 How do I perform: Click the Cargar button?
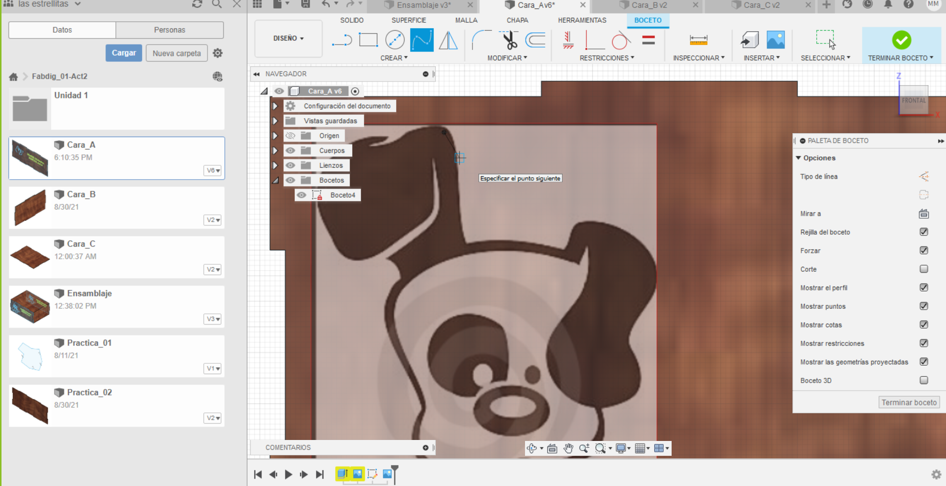124,53
